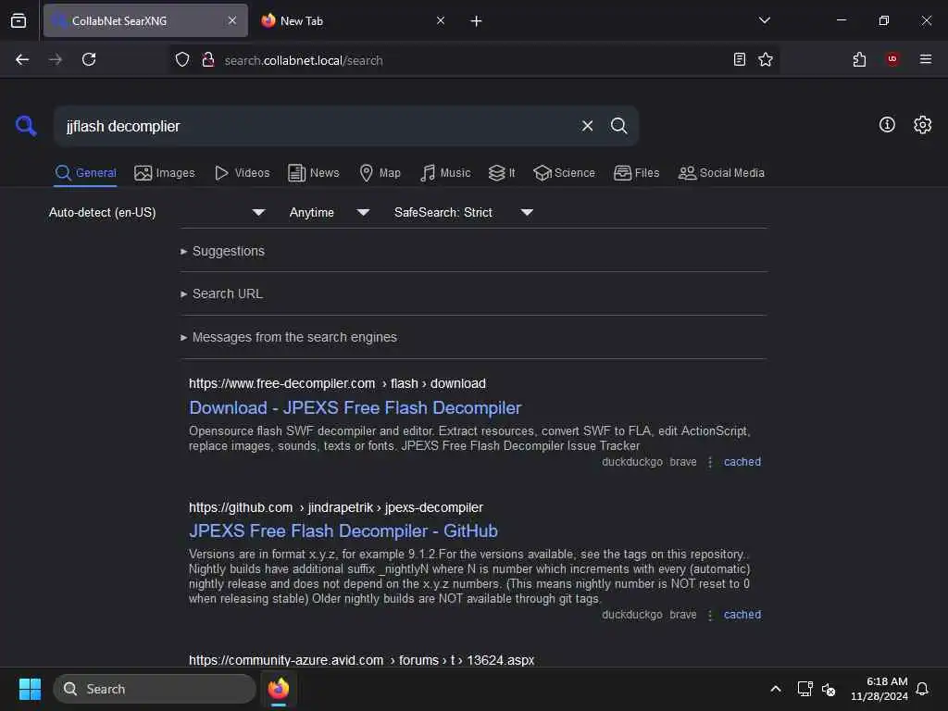Open the Windows Start button
This screenshot has height=711, width=948.
[x=30, y=689]
